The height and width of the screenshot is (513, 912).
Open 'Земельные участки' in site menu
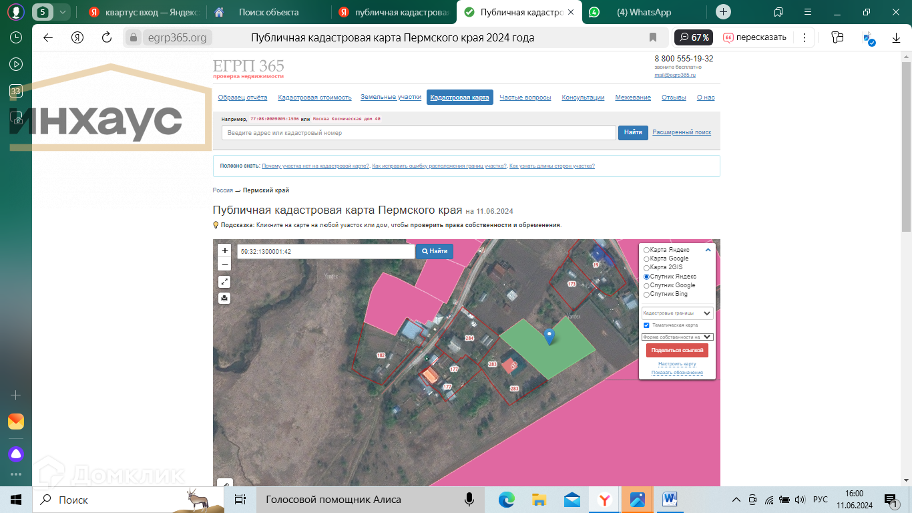(391, 97)
